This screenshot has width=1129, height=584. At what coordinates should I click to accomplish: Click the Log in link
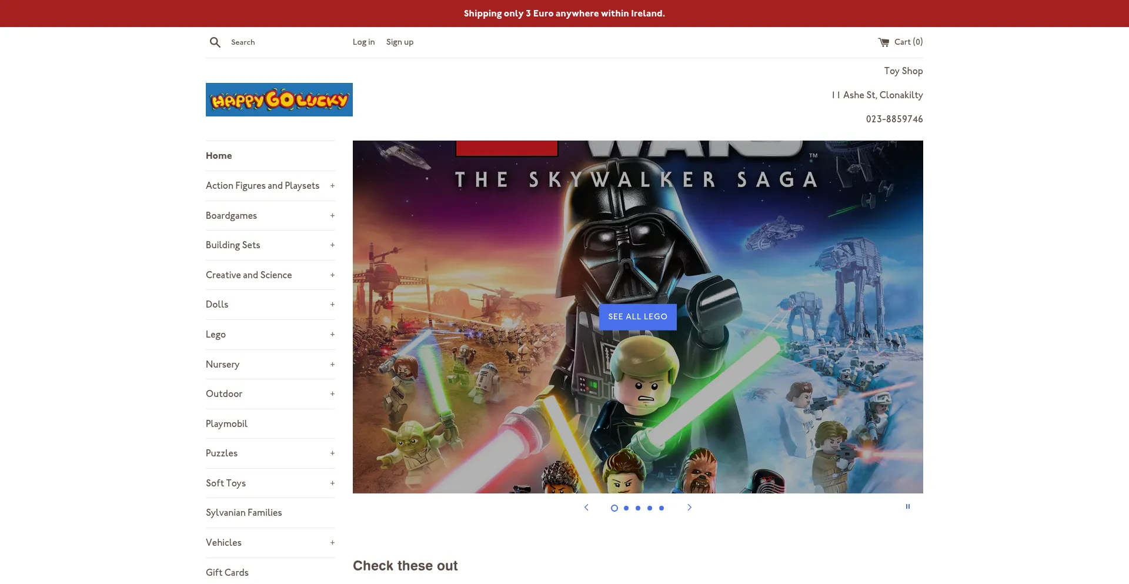(363, 42)
